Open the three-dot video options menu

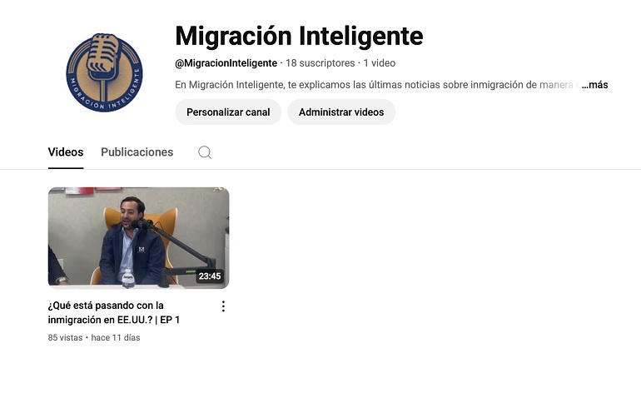223,306
